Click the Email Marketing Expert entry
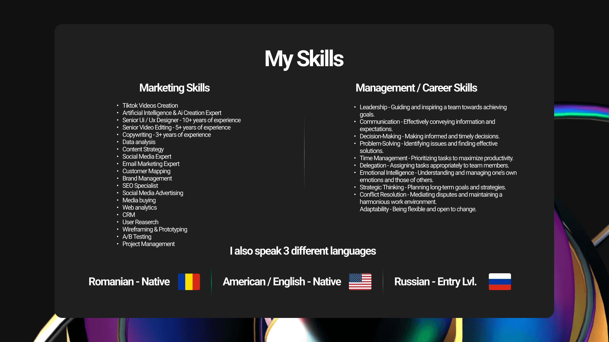The width and height of the screenshot is (609, 342). click(x=151, y=164)
